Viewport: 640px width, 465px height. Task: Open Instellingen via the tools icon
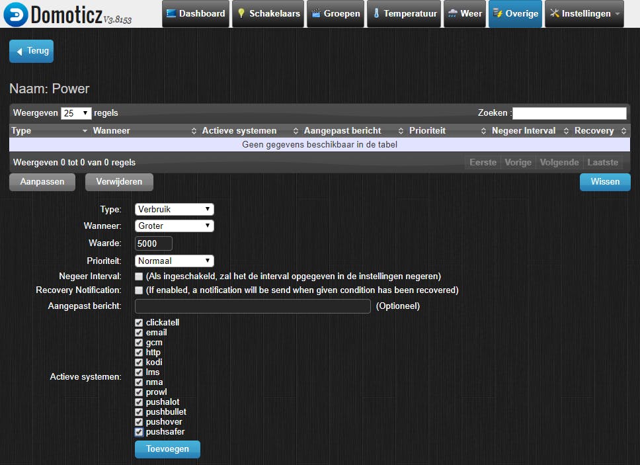(x=553, y=13)
